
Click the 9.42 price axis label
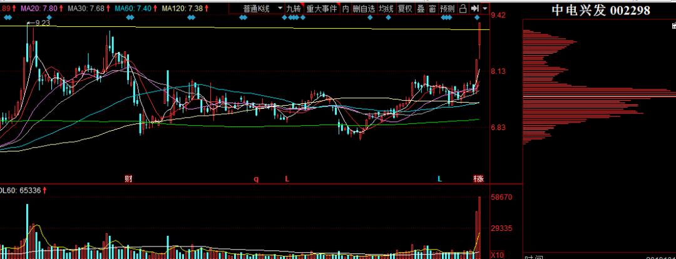499,16
